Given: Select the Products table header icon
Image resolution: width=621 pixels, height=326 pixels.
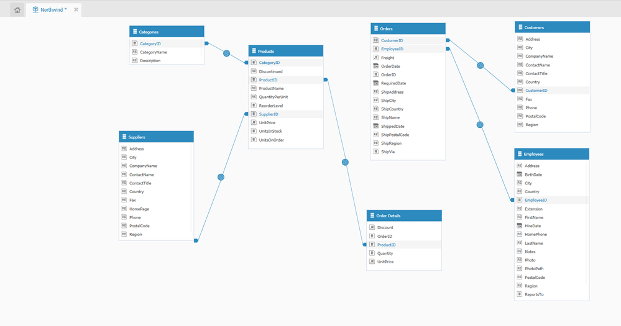Looking at the screenshot, I should (254, 51).
